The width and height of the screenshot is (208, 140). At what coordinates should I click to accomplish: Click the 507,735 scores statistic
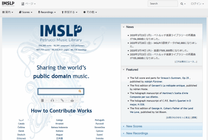pyautogui.click(x=43, y=50)
